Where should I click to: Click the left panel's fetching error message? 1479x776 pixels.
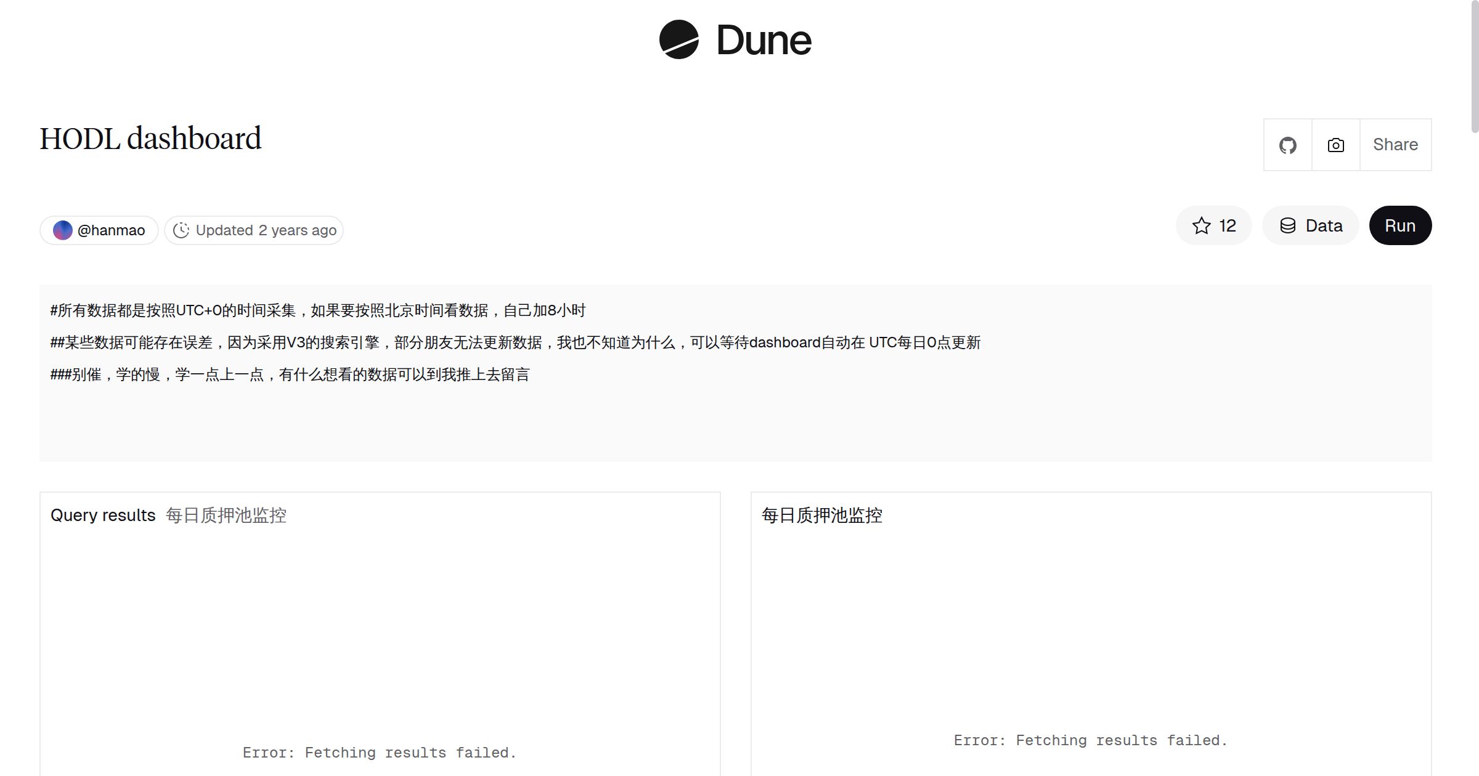coord(379,753)
